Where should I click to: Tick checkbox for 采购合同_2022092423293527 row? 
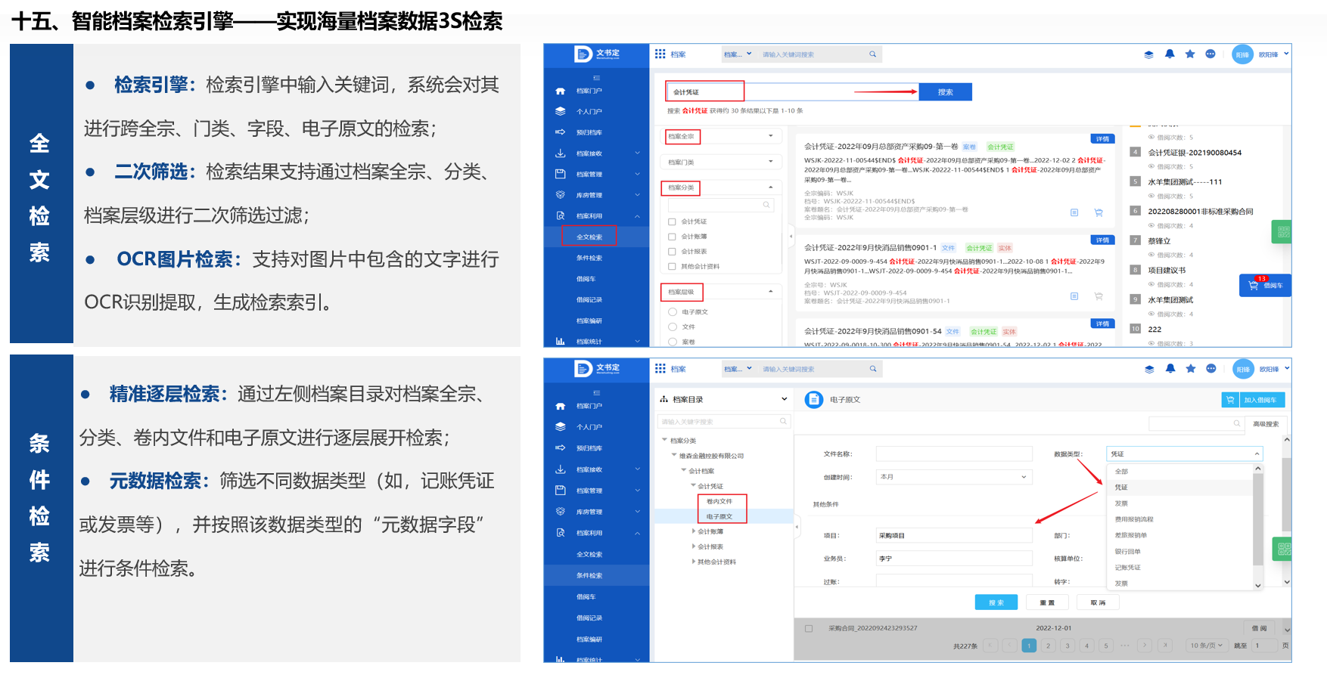tap(809, 628)
